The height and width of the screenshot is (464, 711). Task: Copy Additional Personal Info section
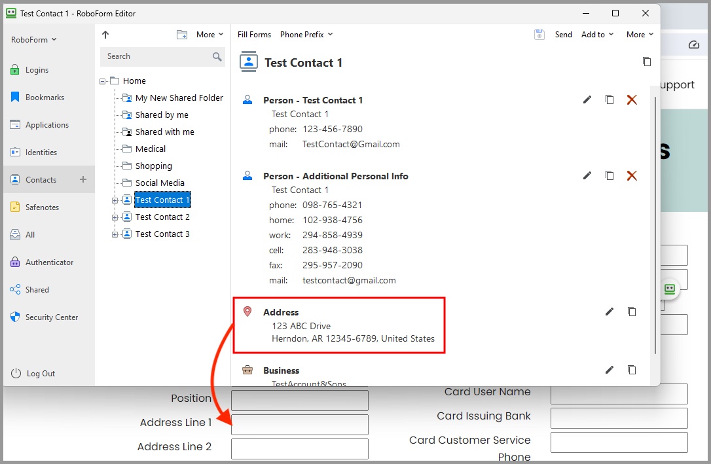(610, 175)
